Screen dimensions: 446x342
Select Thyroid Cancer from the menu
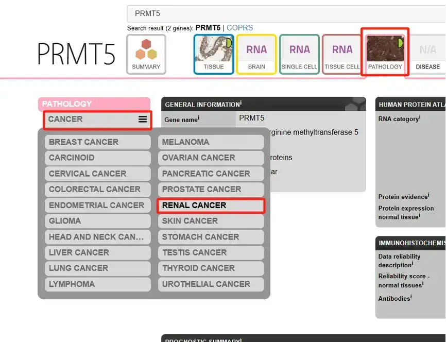[211, 268]
